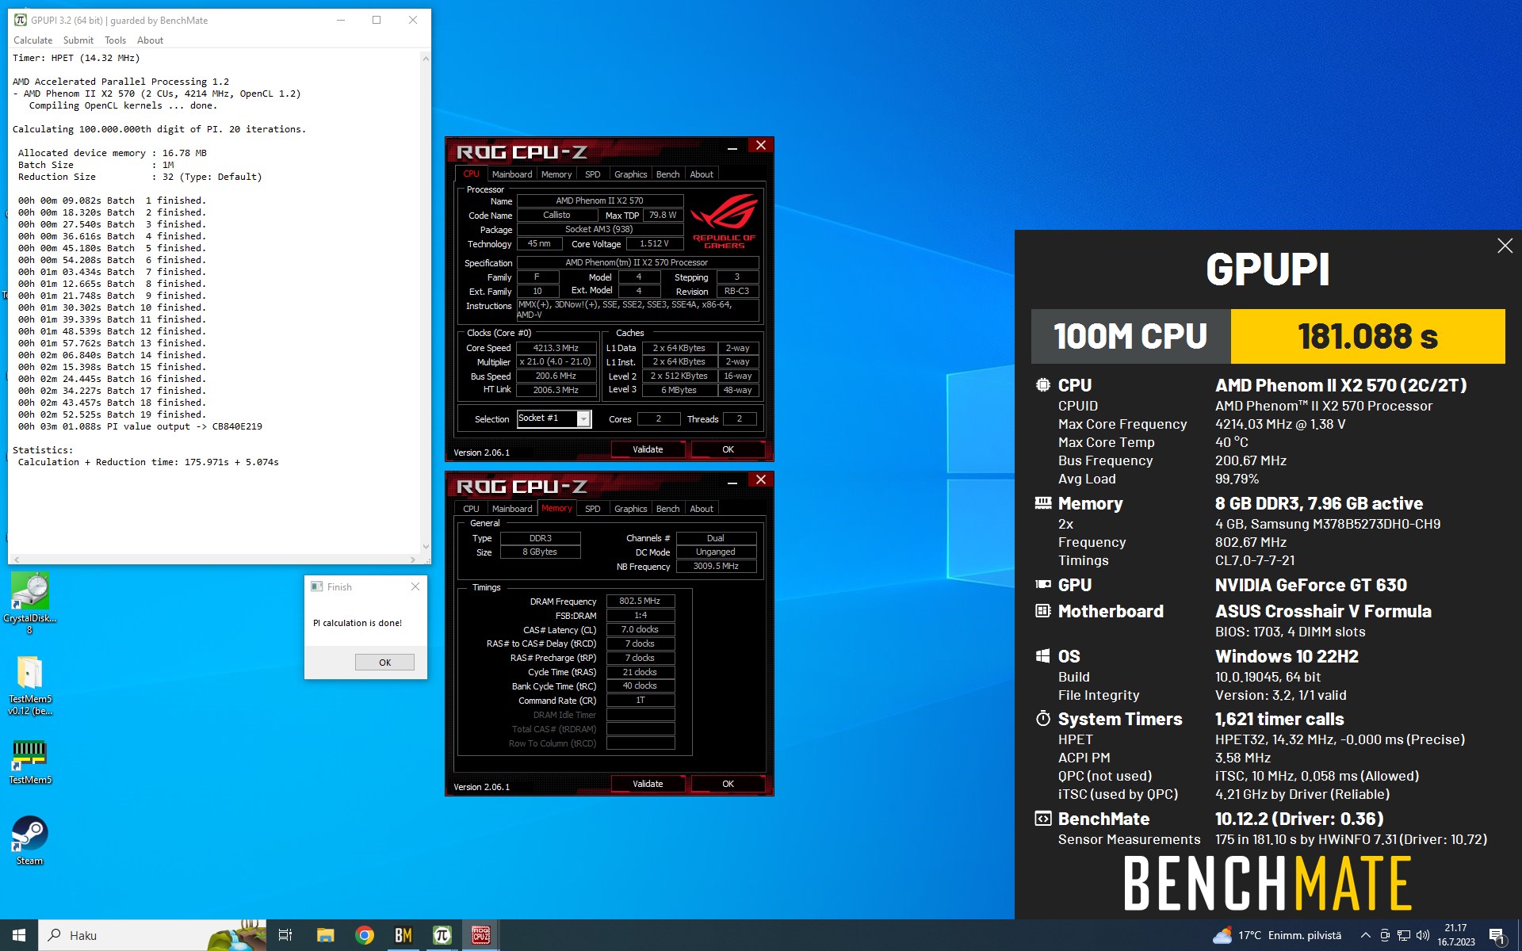Screen dimensions: 1522x951
Task: Close the BenchMate GPUPI result panel
Action: point(1505,246)
